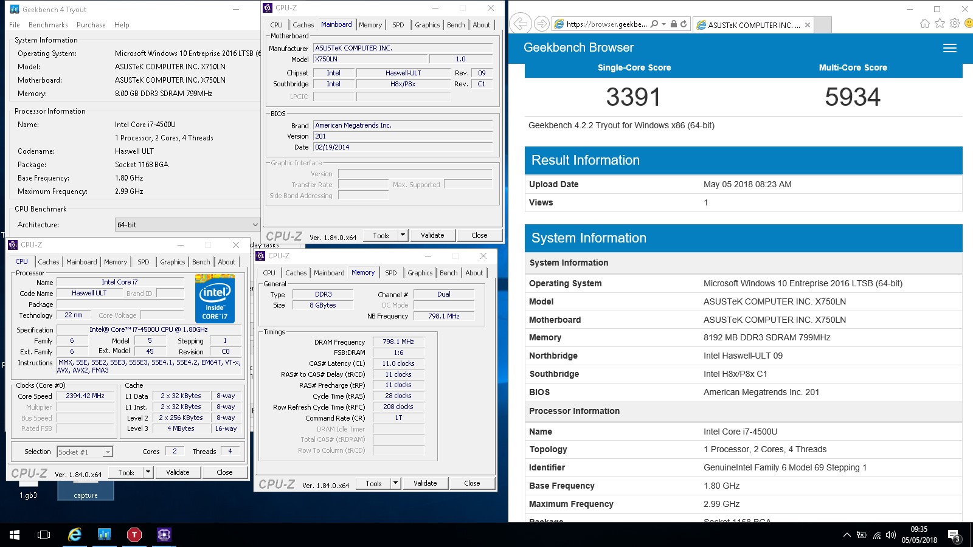Image resolution: width=973 pixels, height=547 pixels.
Task: Show hidden system tray icons
Action: coord(847,535)
